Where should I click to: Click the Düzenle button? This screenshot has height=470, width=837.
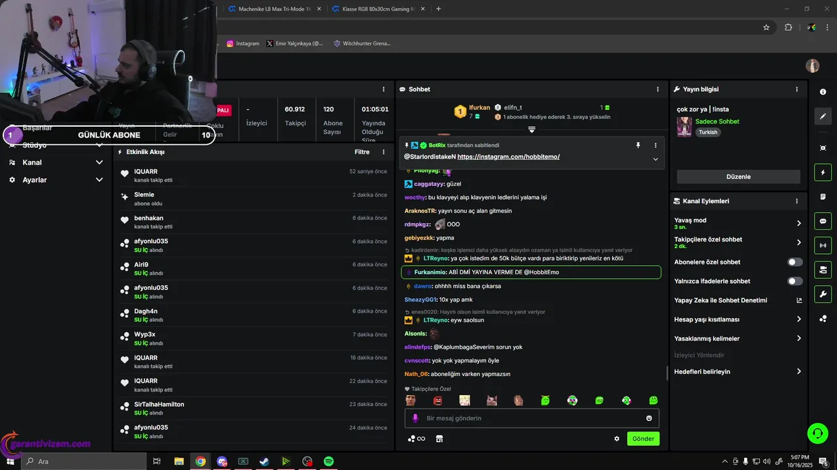click(x=738, y=177)
